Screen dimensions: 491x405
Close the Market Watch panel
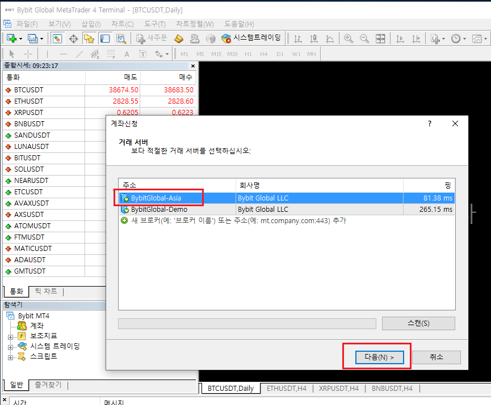click(193, 66)
